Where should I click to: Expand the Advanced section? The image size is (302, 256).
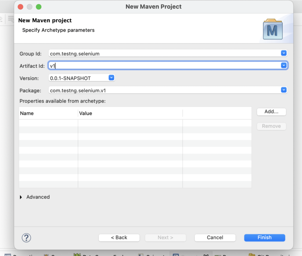(21, 197)
